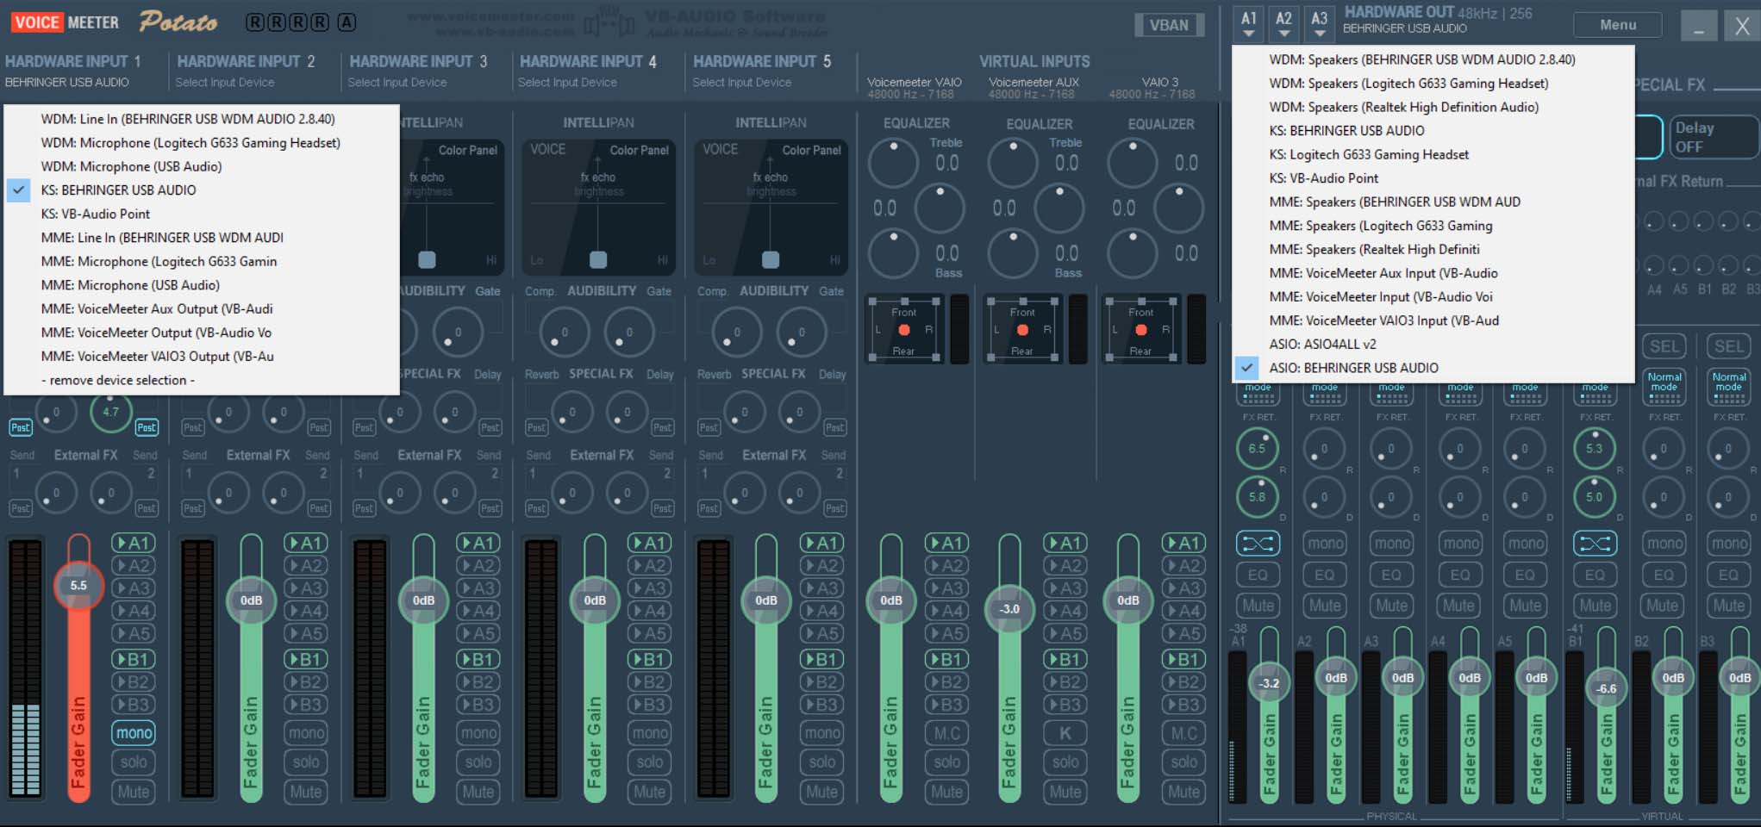Toggle K karaoke button on Voicemeeter AUX

click(1065, 733)
